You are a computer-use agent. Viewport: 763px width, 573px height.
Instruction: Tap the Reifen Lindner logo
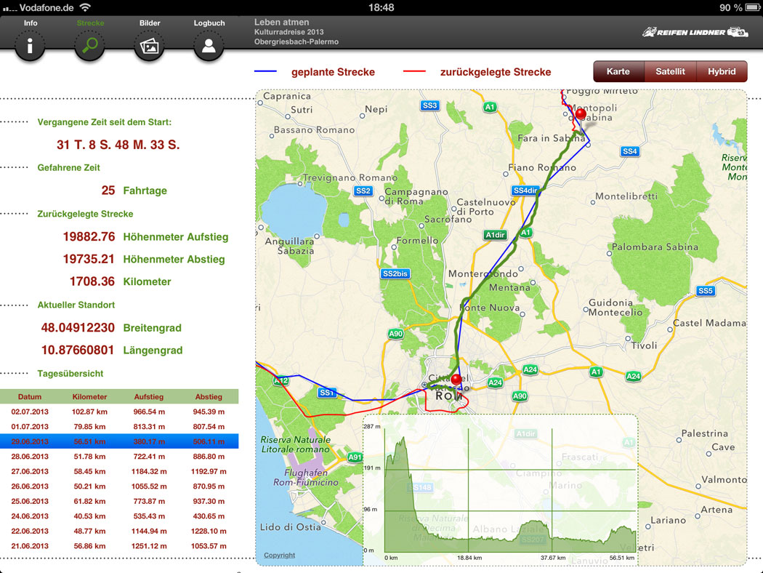[695, 32]
